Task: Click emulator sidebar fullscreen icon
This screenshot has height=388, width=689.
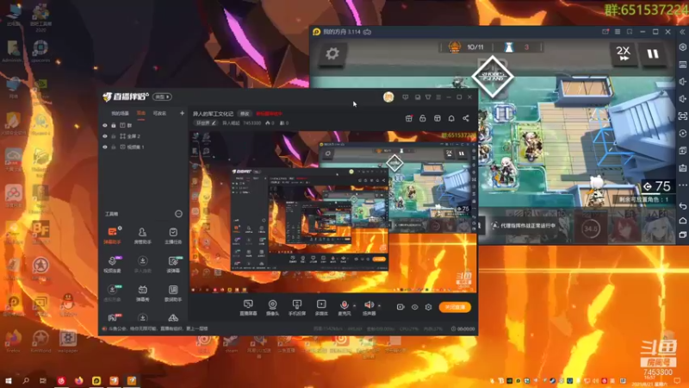Action: coord(683,116)
